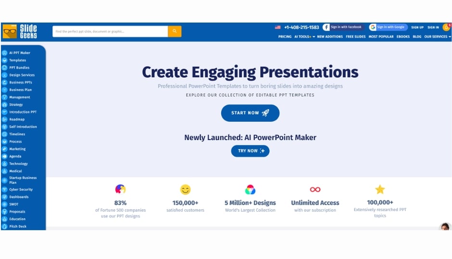
Task: Click the red infinity icon
Action: click(315, 189)
